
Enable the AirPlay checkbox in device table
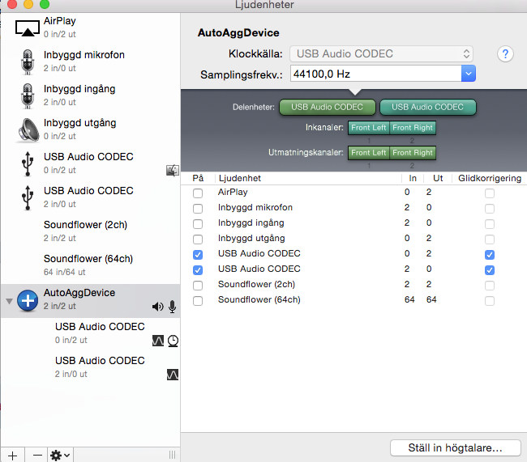[198, 193]
